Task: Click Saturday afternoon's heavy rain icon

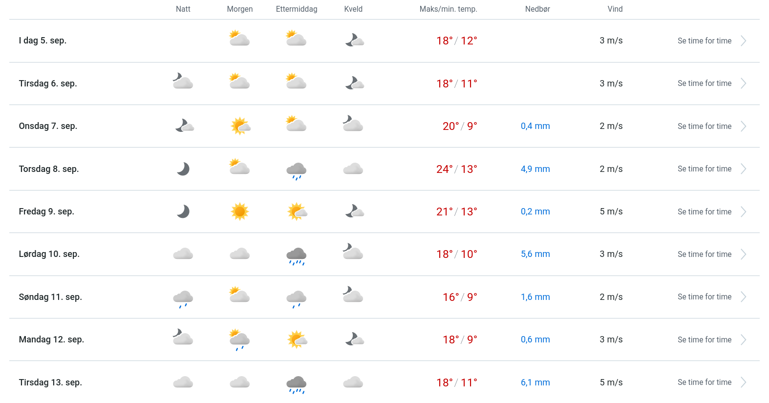Action: coord(297,255)
